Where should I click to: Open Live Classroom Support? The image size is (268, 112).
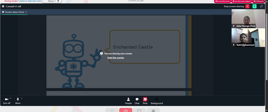tap(241, 1)
